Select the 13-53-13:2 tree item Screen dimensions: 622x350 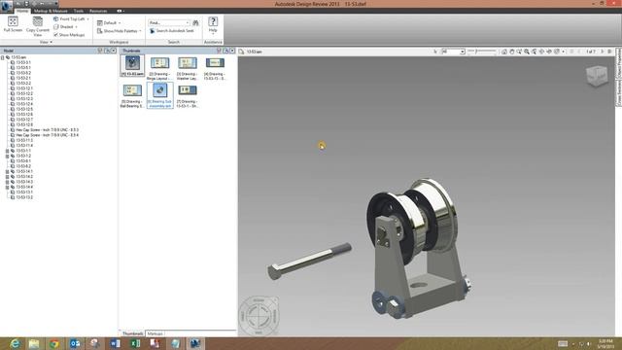point(24,197)
